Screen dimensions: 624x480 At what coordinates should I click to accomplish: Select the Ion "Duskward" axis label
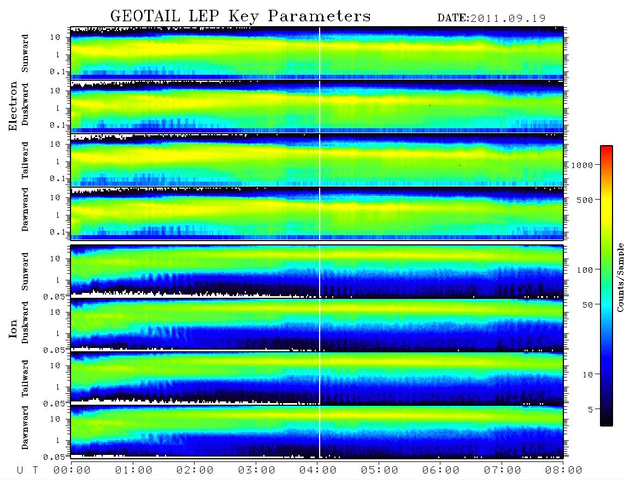pos(25,322)
